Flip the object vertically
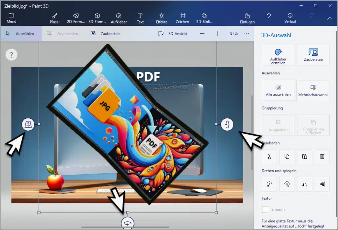Screen dimensions: 338x230 (x=322, y=184)
